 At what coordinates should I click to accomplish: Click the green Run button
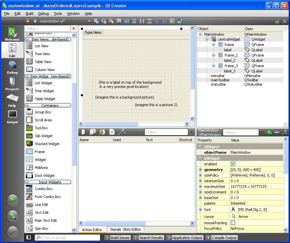(x=12, y=200)
